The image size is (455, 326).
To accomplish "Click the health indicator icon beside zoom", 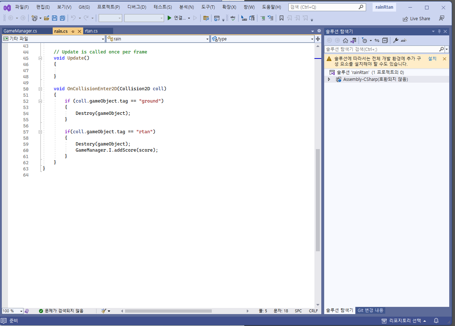I will pyautogui.click(x=27, y=311).
